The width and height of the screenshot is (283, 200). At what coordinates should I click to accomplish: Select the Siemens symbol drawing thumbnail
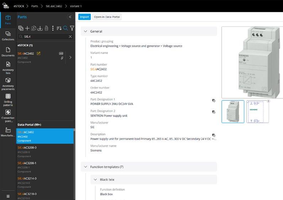pos(257,112)
